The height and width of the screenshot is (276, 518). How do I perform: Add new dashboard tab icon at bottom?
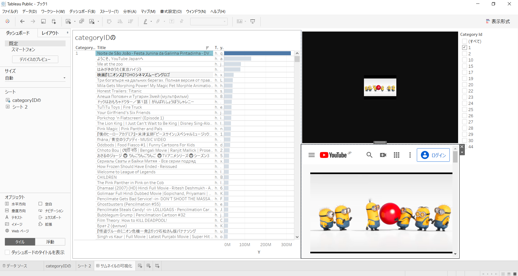149,266
